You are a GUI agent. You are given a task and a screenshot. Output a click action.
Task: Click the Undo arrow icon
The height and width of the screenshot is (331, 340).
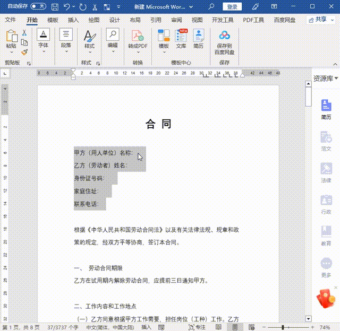[67, 7]
